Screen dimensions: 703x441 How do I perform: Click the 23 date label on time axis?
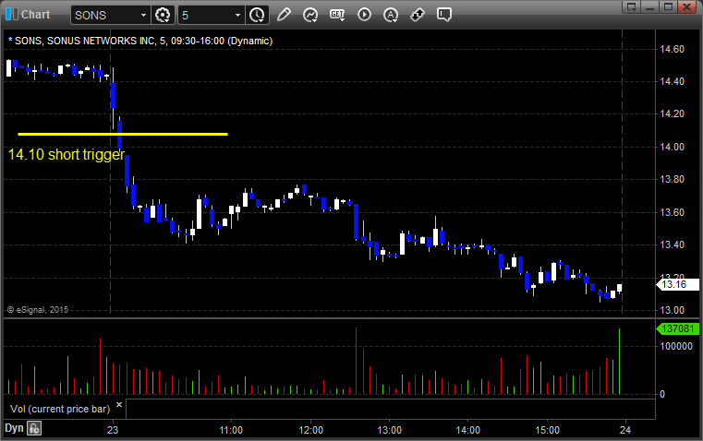click(x=113, y=430)
